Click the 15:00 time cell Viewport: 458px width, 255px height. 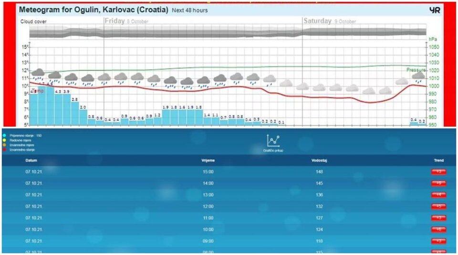[208, 171]
